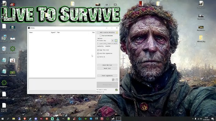Sort file list by Path column header
The image size is (216, 121).
pyautogui.click(x=59, y=33)
